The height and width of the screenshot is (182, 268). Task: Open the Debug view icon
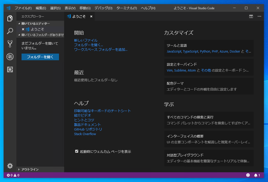pyautogui.click(x=10, y=56)
